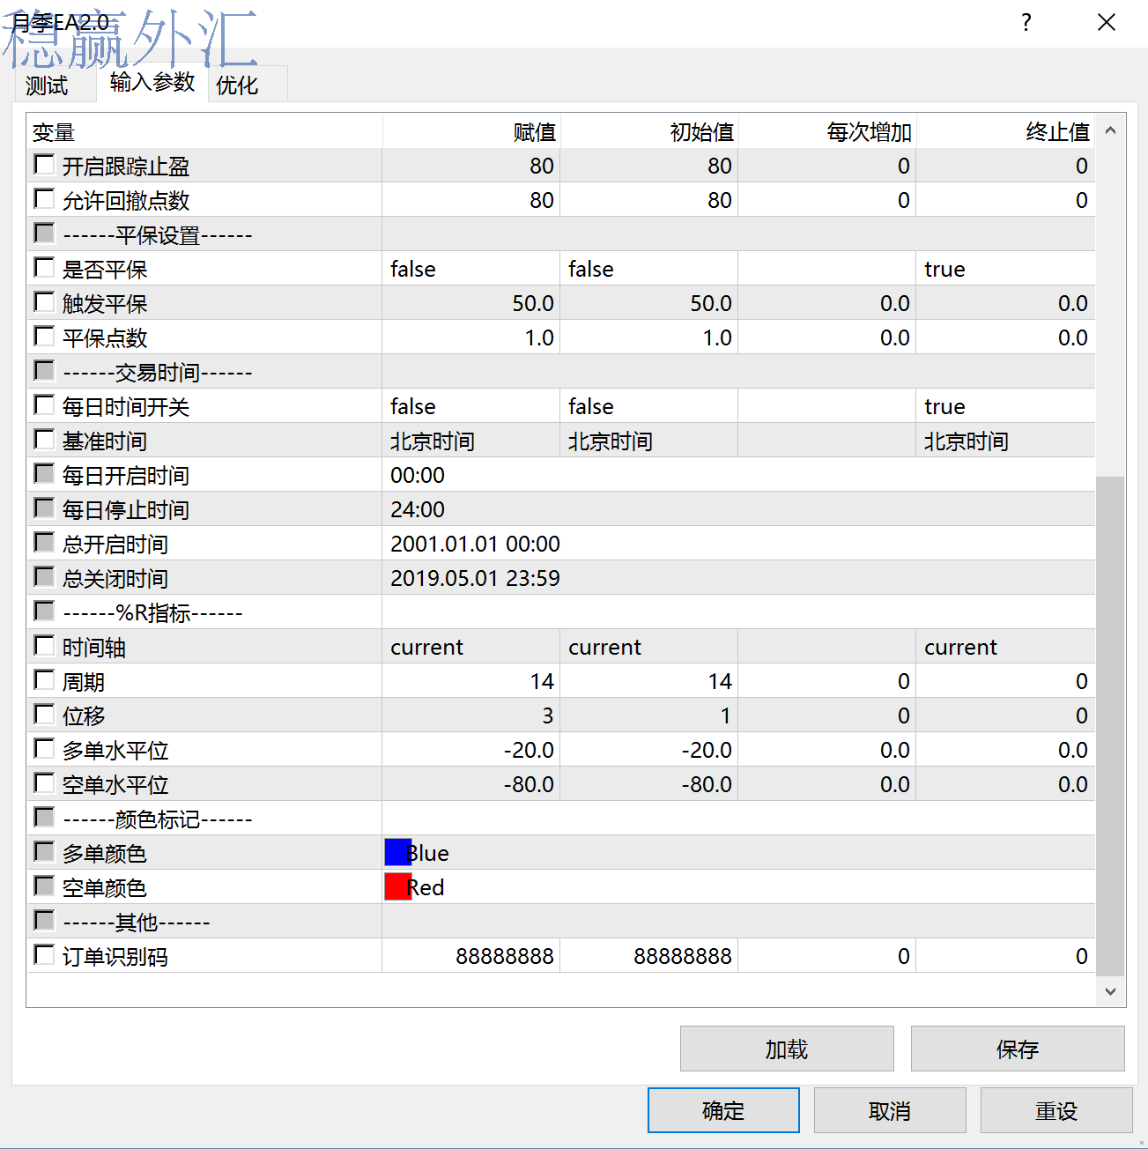Select the 是否平保 终止值 true cell
The width and height of the screenshot is (1148, 1149).
[x=1005, y=268]
